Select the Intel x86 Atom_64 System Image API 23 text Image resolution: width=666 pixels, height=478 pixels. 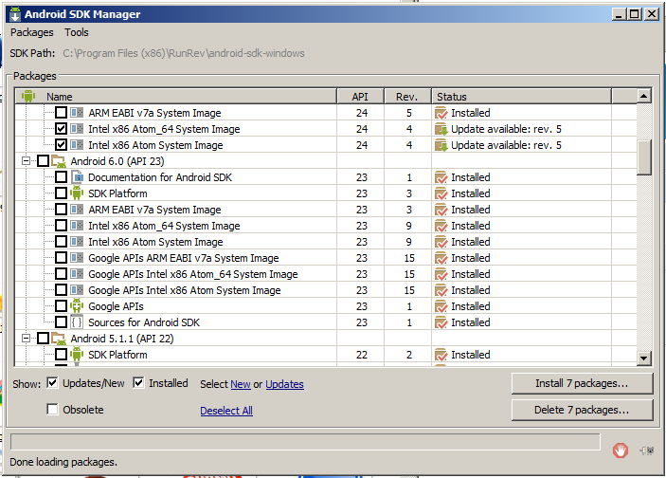[164, 226]
